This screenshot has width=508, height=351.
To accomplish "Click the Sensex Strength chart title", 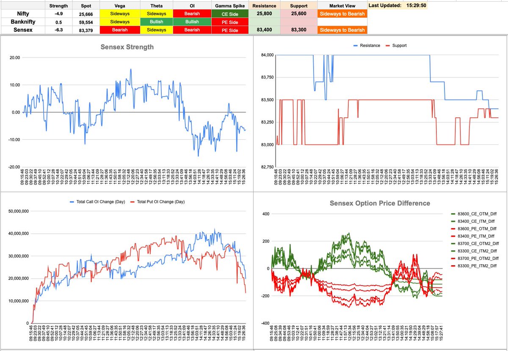I will click(127, 47).
